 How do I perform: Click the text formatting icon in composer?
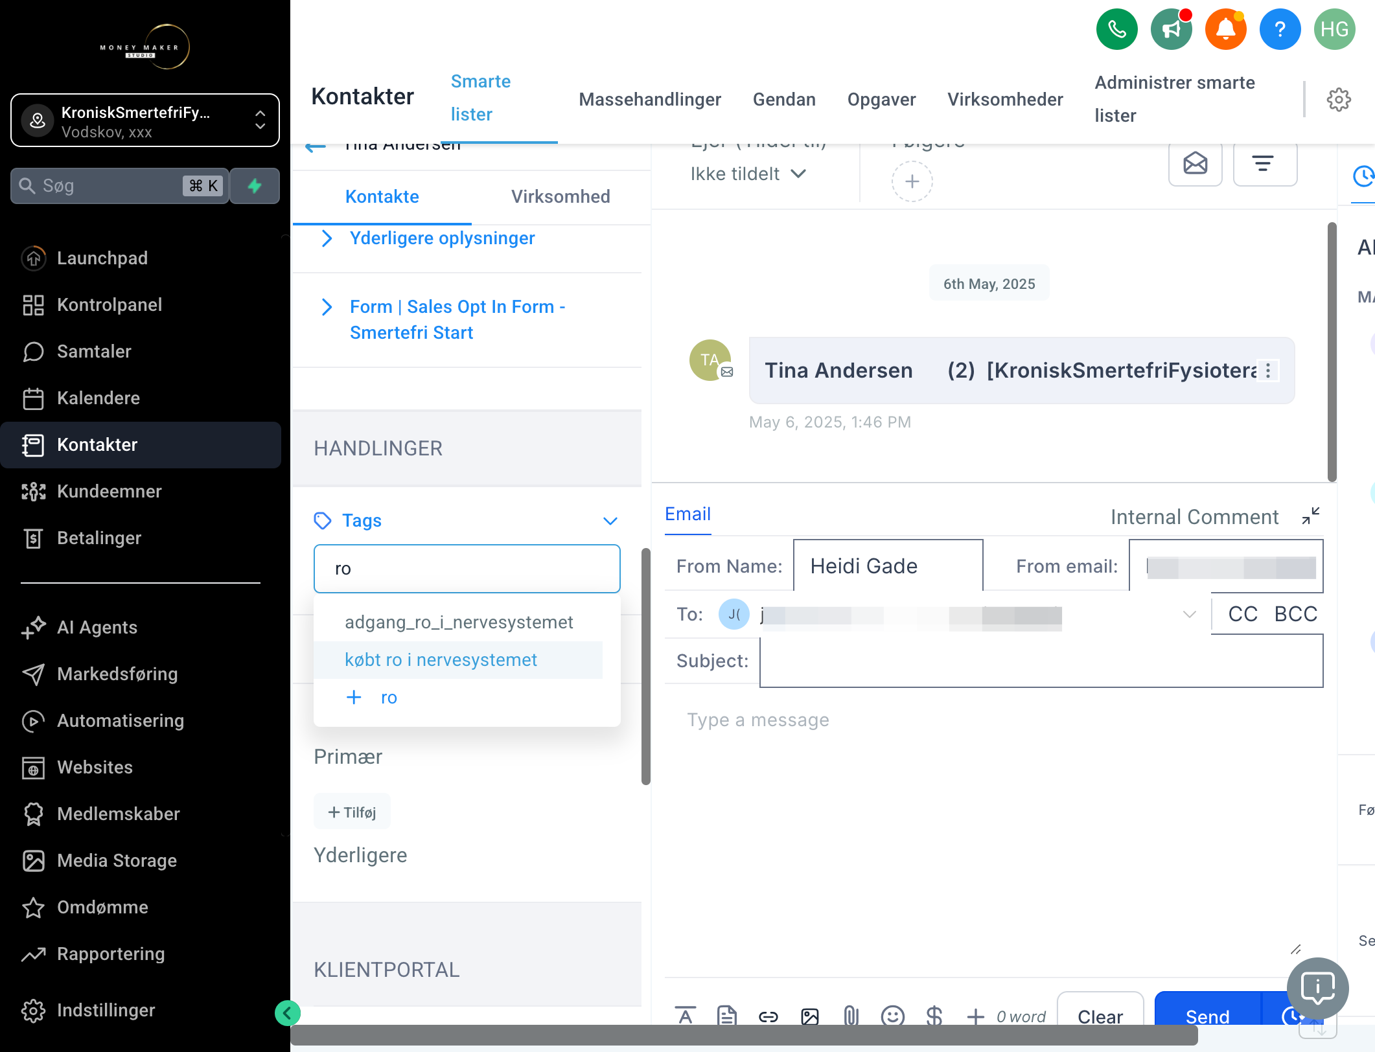click(685, 1016)
